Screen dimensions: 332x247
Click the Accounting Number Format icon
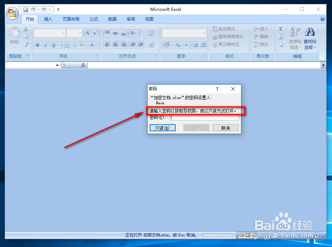pos(166,45)
